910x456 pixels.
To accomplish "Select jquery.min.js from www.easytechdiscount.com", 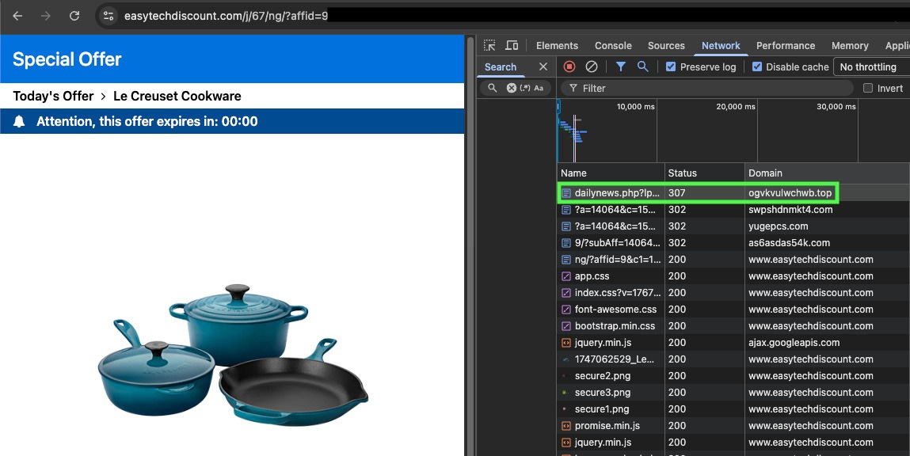I will click(x=733, y=443).
